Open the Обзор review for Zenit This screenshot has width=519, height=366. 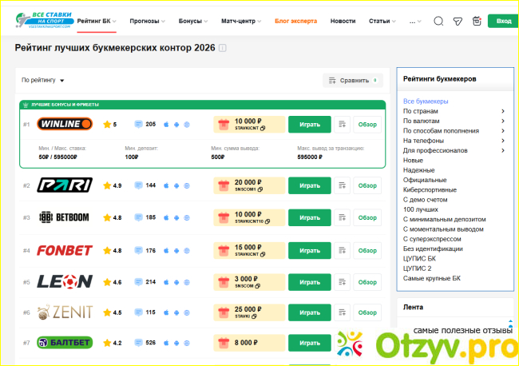coord(367,312)
